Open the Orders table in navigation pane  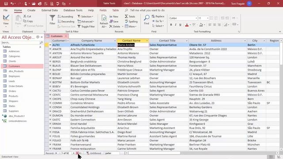12,91
